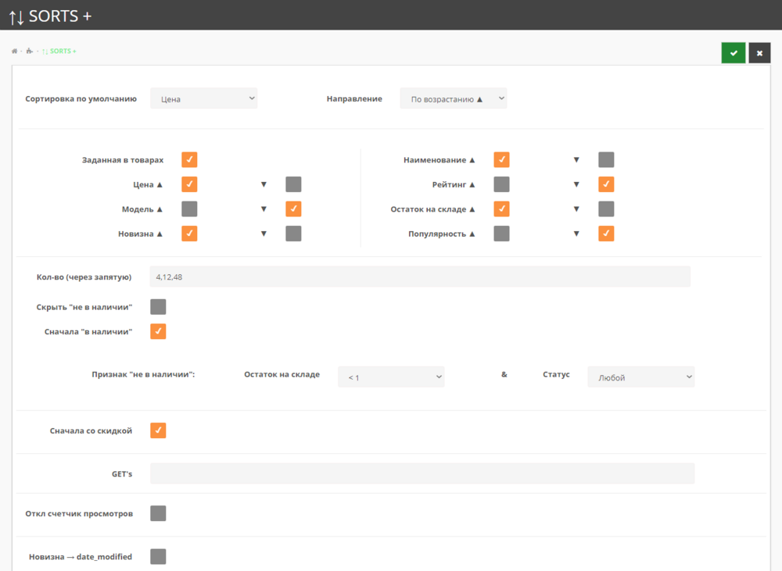Toggle Скрыть "не в наличии" checkbox
782x571 pixels.
click(x=158, y=307)
